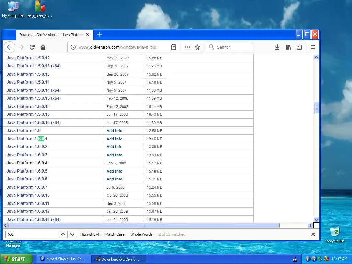
Task: Open Java Platform 1.5.0.12 link
Action: point(28,58)
